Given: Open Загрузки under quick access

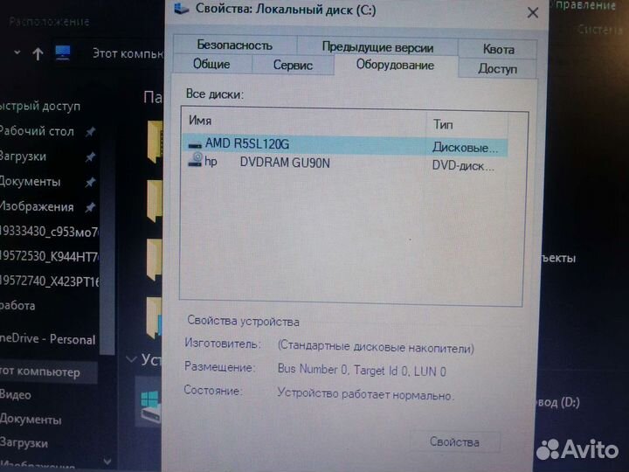Looking at the screenshot, I should [24, 156].
